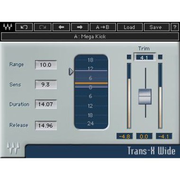Open the Load preset menu
Viewport: 180px width, 180px height.
[x=130, y=27]
